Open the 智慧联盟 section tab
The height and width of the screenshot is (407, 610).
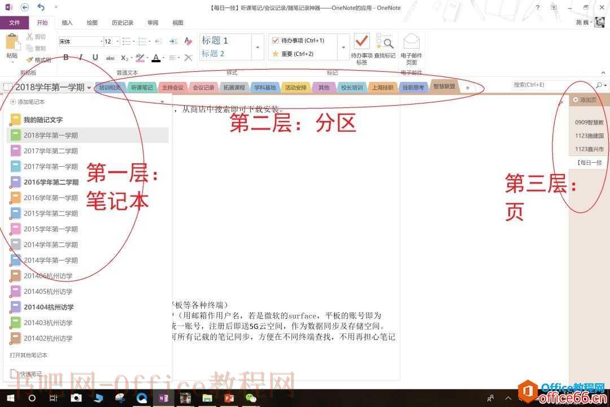444,86
